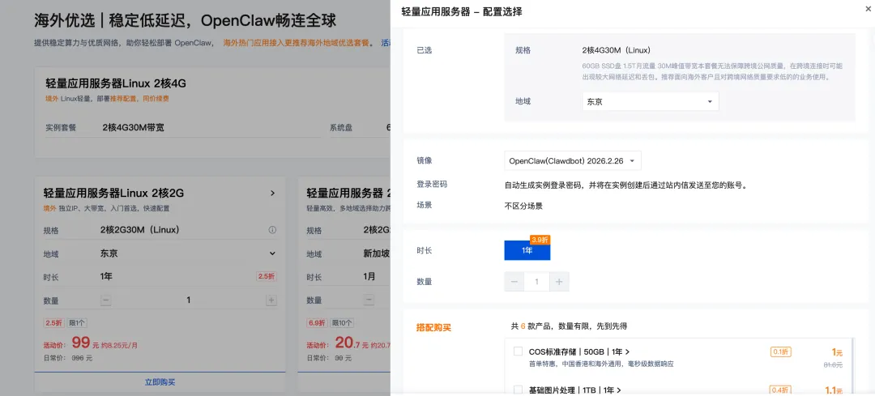The image size is (875, 396).
Task: Click the 2核4G30M（Linux）spec text in the dialog
Action: click(616, 50)
